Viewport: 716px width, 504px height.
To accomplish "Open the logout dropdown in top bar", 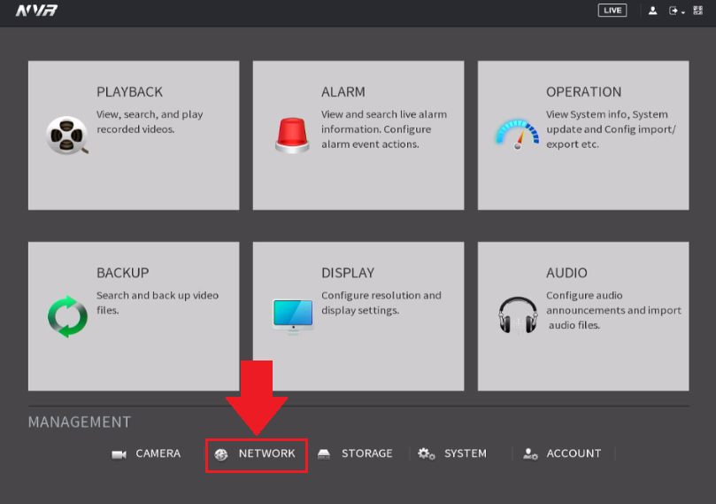I will (677, 11).
